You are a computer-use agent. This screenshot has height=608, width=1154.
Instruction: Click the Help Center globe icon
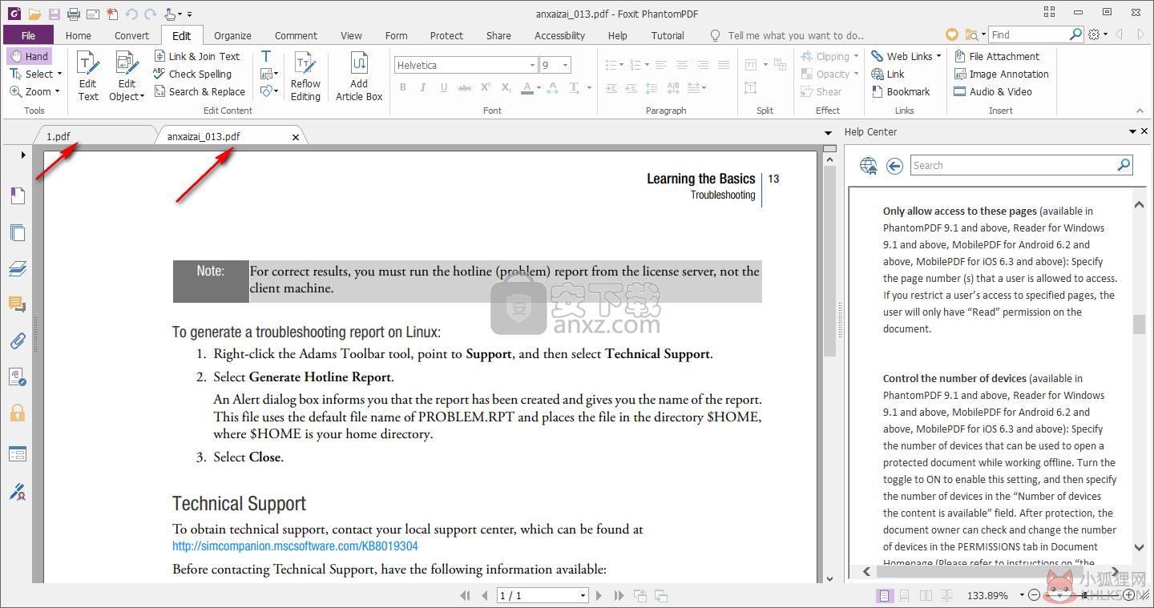point(869,166)
